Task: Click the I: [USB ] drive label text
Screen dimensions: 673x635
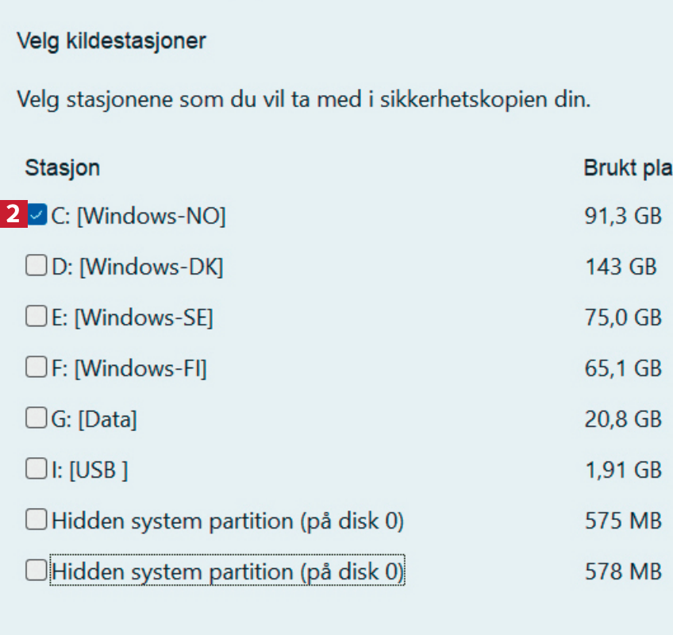Action: pyautogui.click(x=90, y=470)
